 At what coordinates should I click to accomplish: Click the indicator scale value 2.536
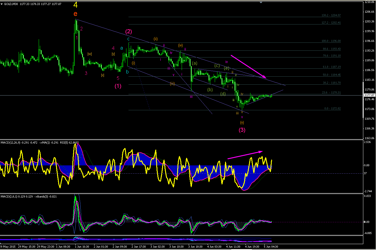(368, 142)
